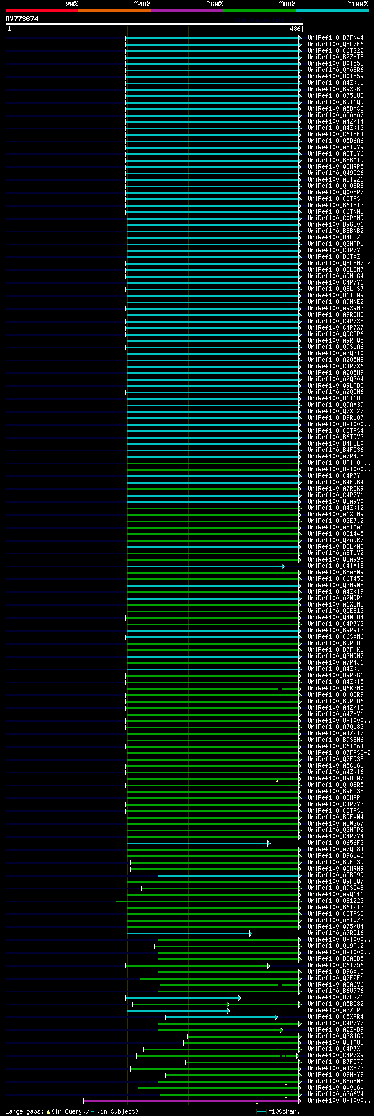Select hit label UniRef100_Q008R6

[x=335, y=70]
